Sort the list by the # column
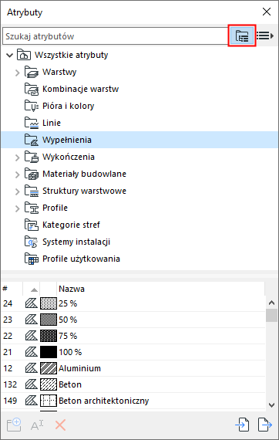This screenshot has height=440, width=279. (x=12, y=289)
